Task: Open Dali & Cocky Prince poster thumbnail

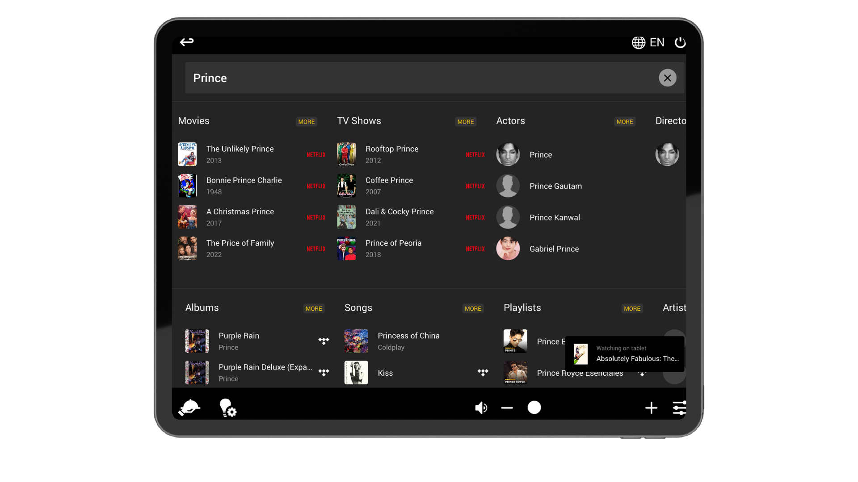Action: click(x=346, y=217)
